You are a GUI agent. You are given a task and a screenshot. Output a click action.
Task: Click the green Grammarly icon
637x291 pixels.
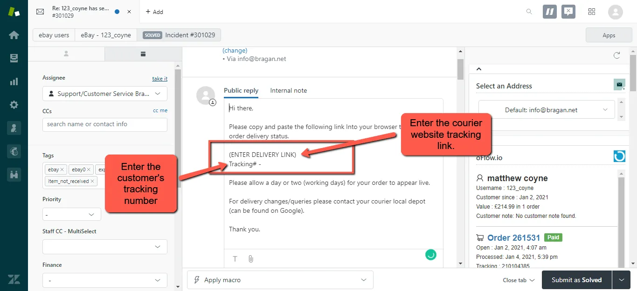tap(431, 255)
